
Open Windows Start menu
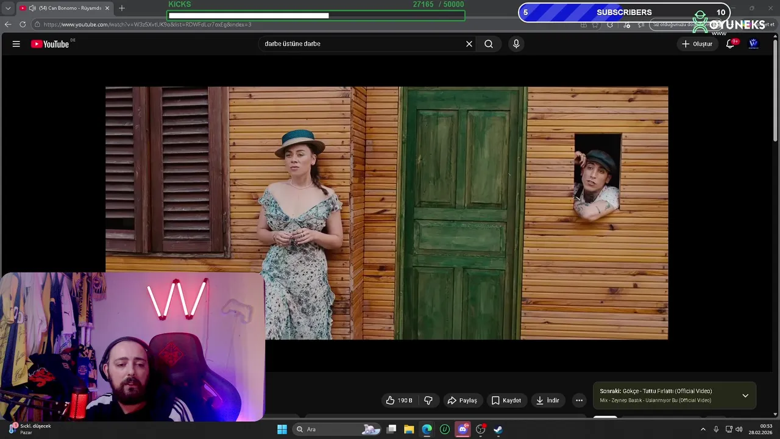click(x=282, y=429)
